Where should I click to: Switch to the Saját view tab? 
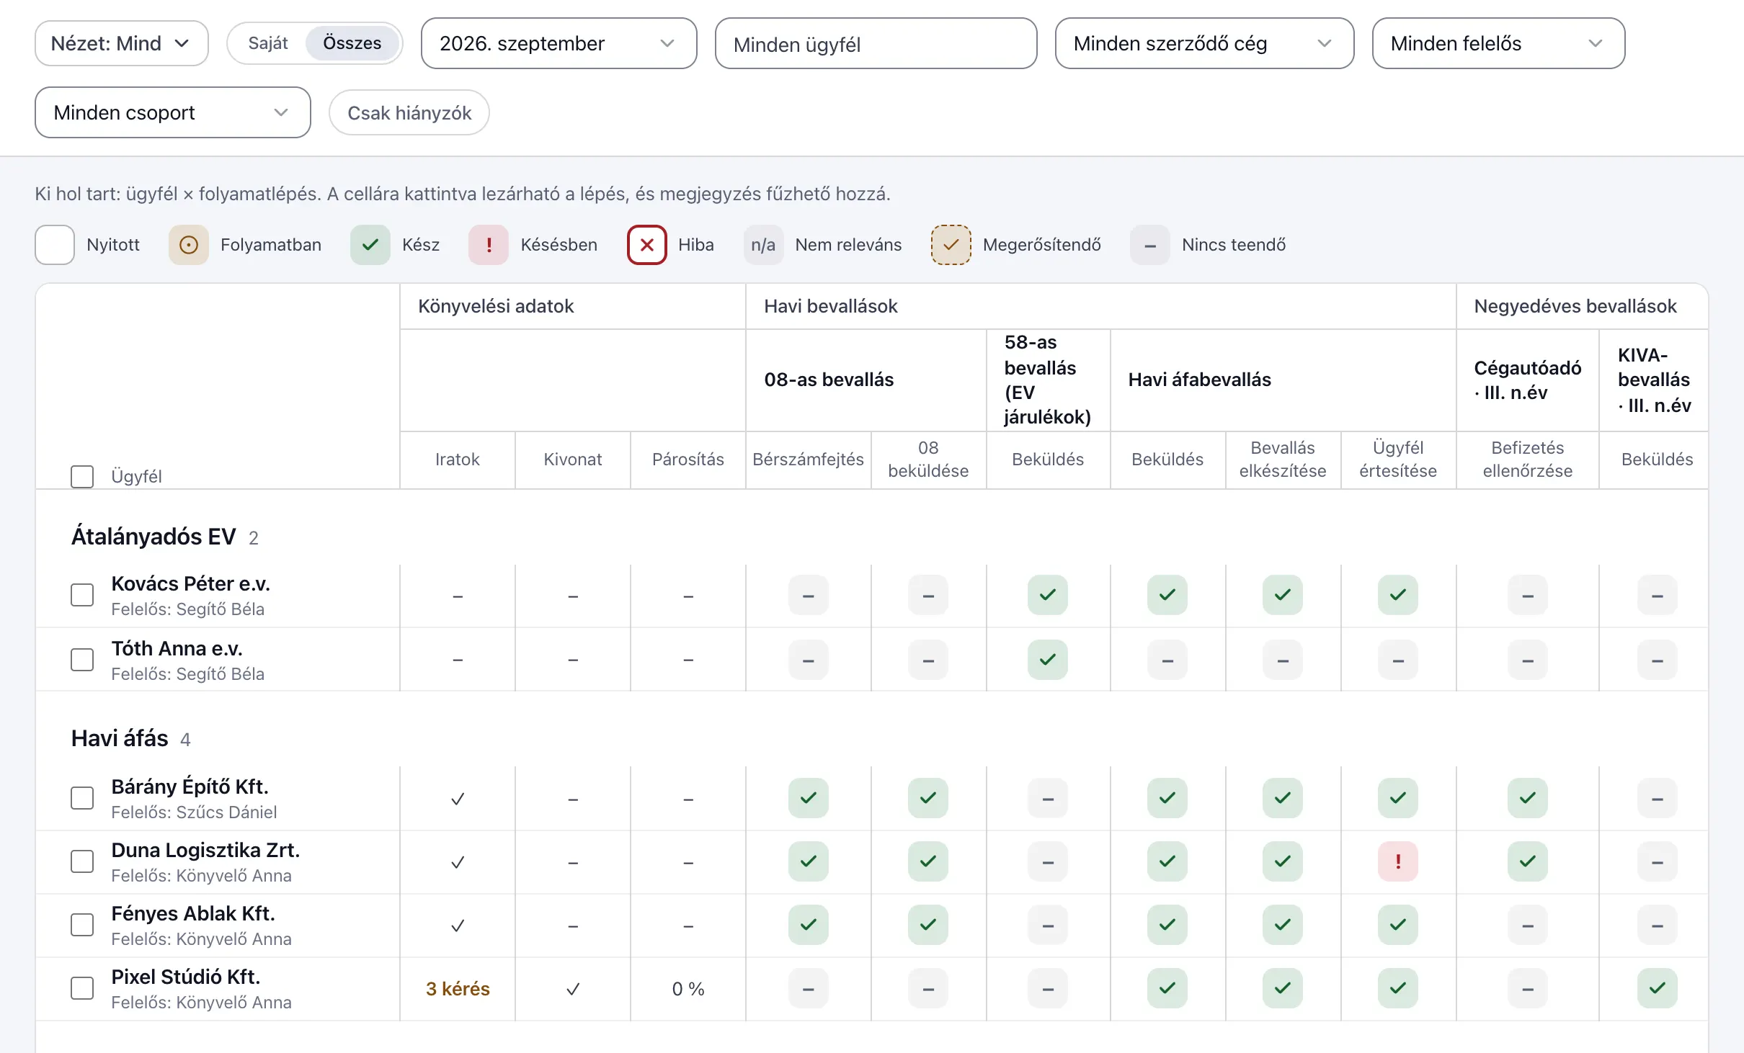[x=268, y=43]
